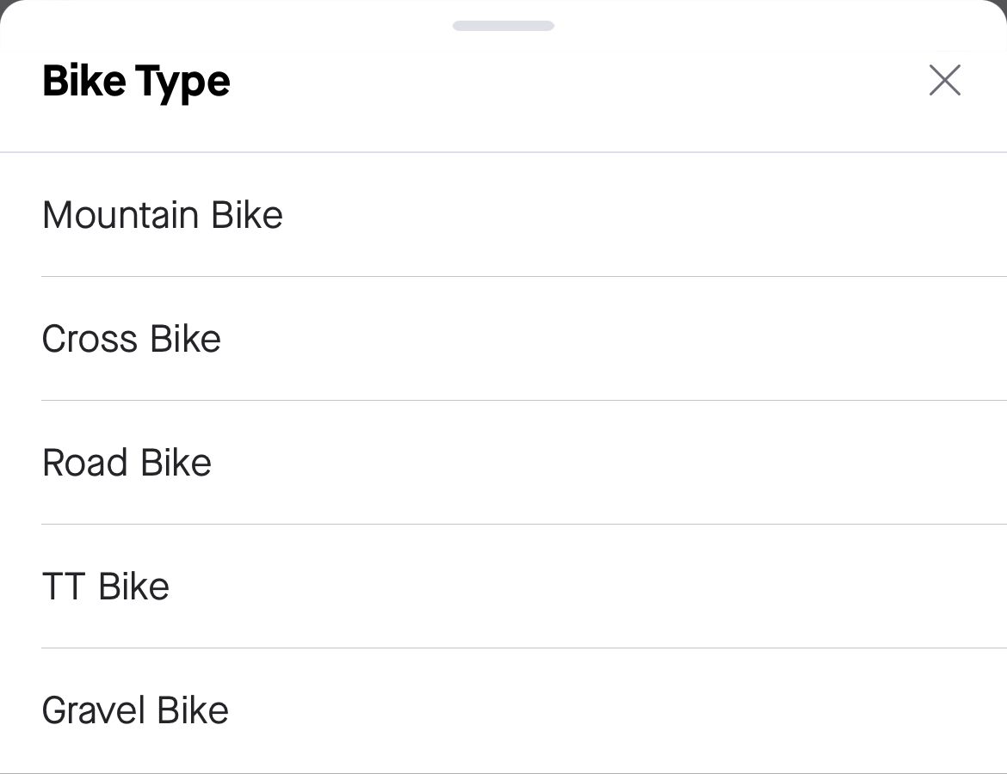Viewport: 1007px width, 774px height.
Task: Select the time trial TT Bike entry
Action: click(106, 587)
